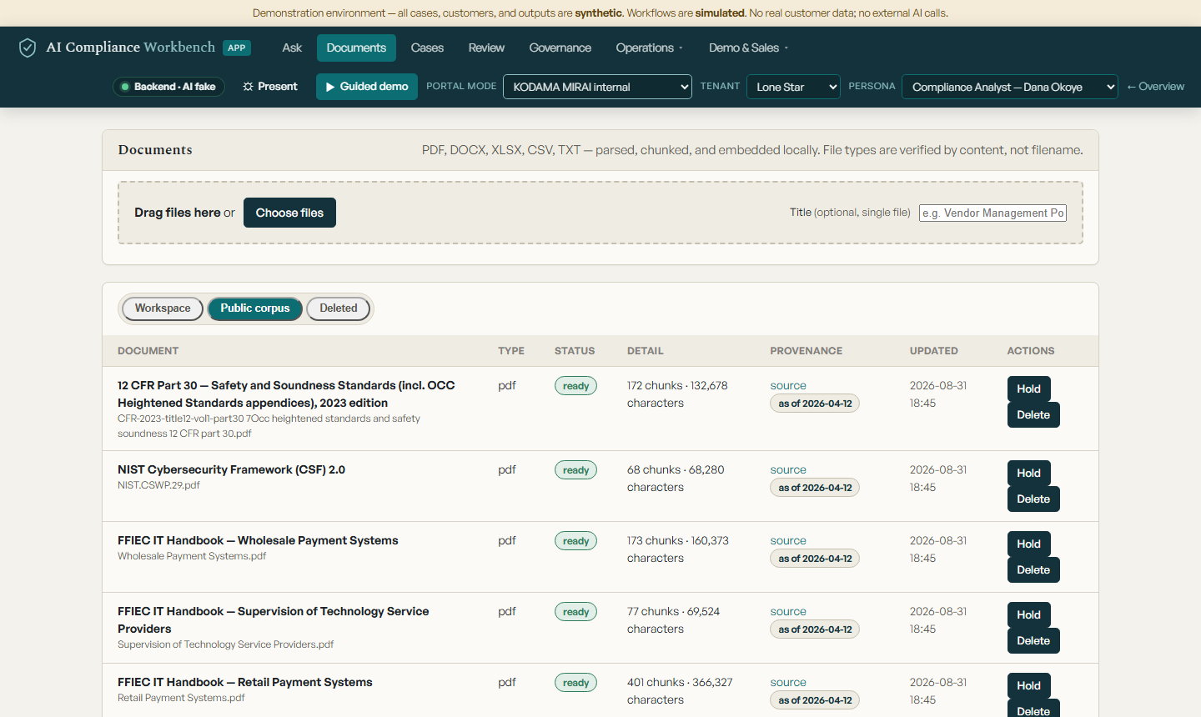Viewport: 1201px width, 717px height.
Task: Open the Cases tab
Action: click(x=427, y=48)
